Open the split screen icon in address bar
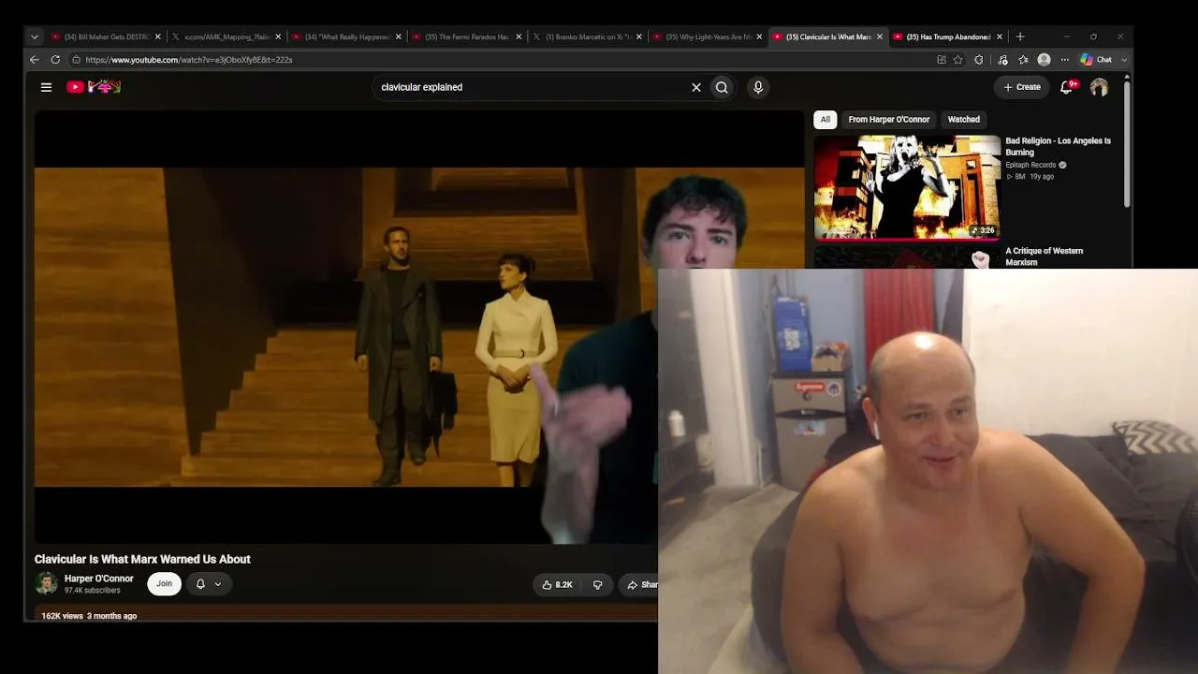The height and width of the screenshot is (674, 1198). (x=941, y=60)
